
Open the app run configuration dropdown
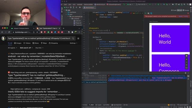click(130, 4)
